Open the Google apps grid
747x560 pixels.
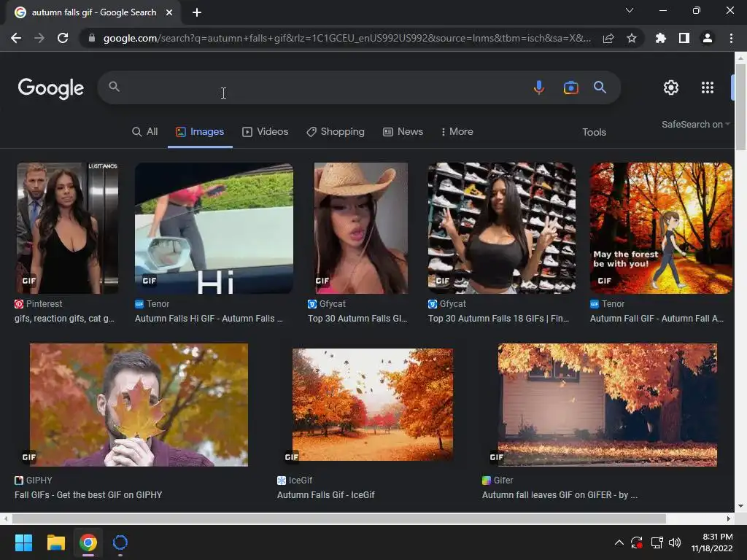pos(708,87)
